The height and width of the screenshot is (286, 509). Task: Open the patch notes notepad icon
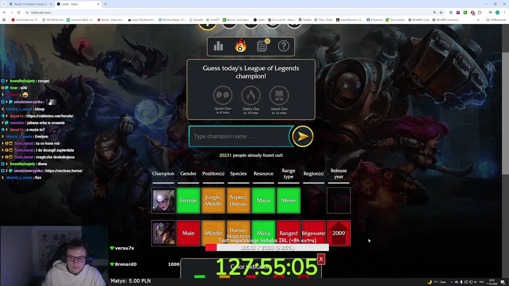tap(262, 46)
